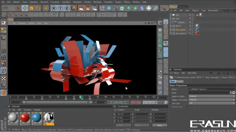This screenshot has height=132, width=236.
Task: Toggle the Z axis lock
Action: [67, 8]
